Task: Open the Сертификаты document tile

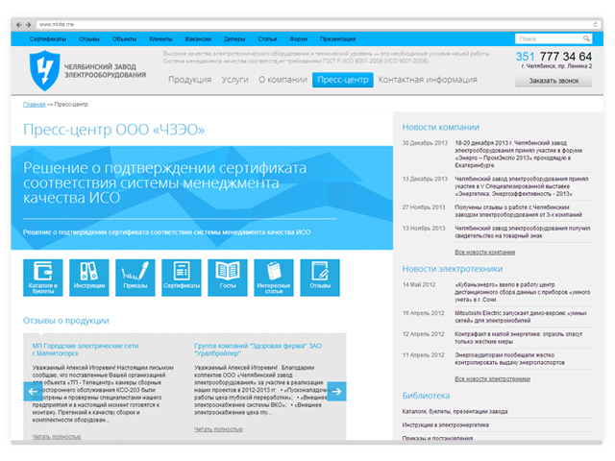Action: point(182,278)
